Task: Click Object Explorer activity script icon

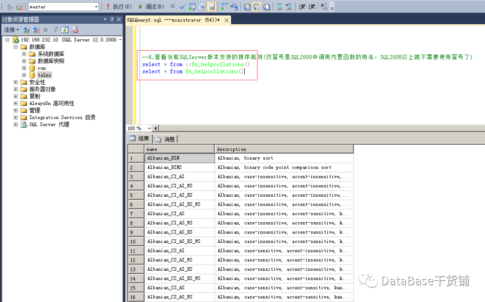Action: [75, 30]
